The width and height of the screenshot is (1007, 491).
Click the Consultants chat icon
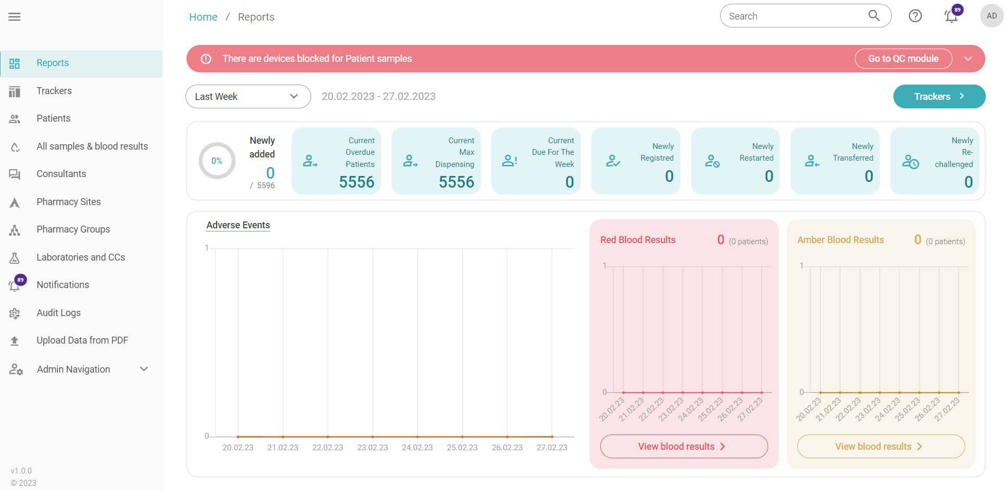(15, 174)
